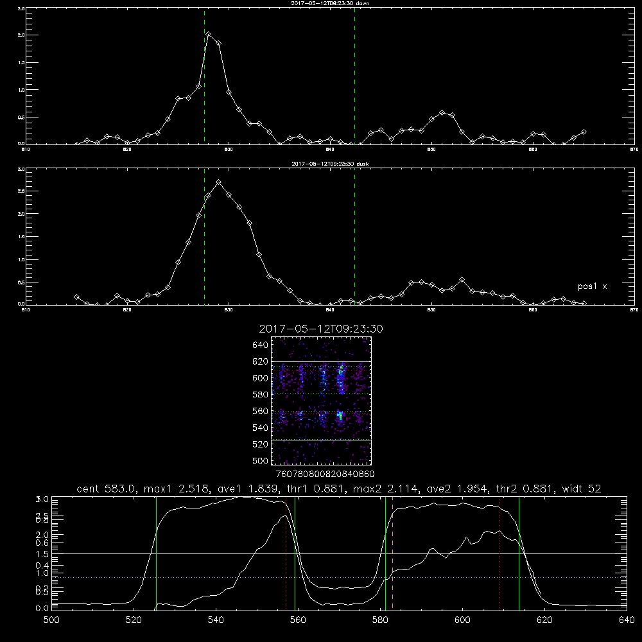Click y-axis label 580 beside the spectral image
The width and height of the screenshot is (642, 642).
coord(260,394)
